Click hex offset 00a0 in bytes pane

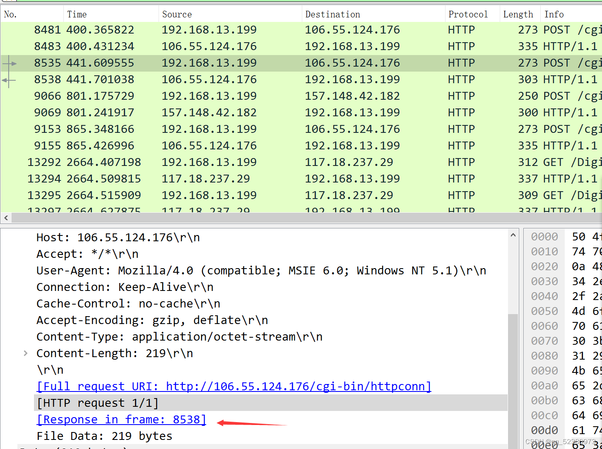coord(544,386)
